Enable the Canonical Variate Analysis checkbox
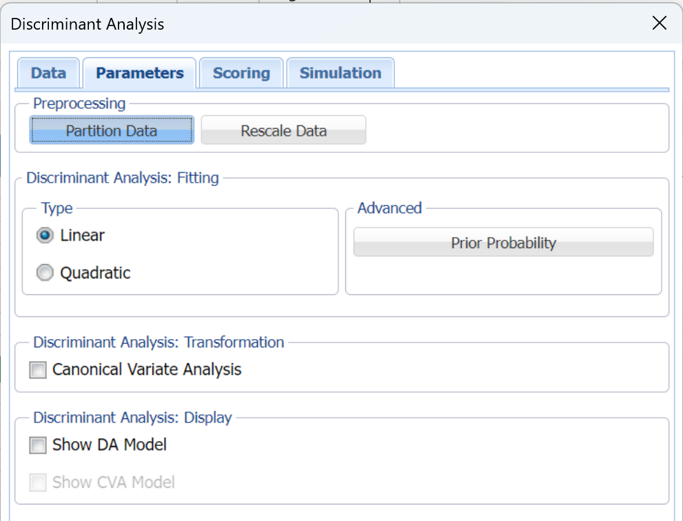The width and height of the screenshot is (683, 521). (38, 371)
